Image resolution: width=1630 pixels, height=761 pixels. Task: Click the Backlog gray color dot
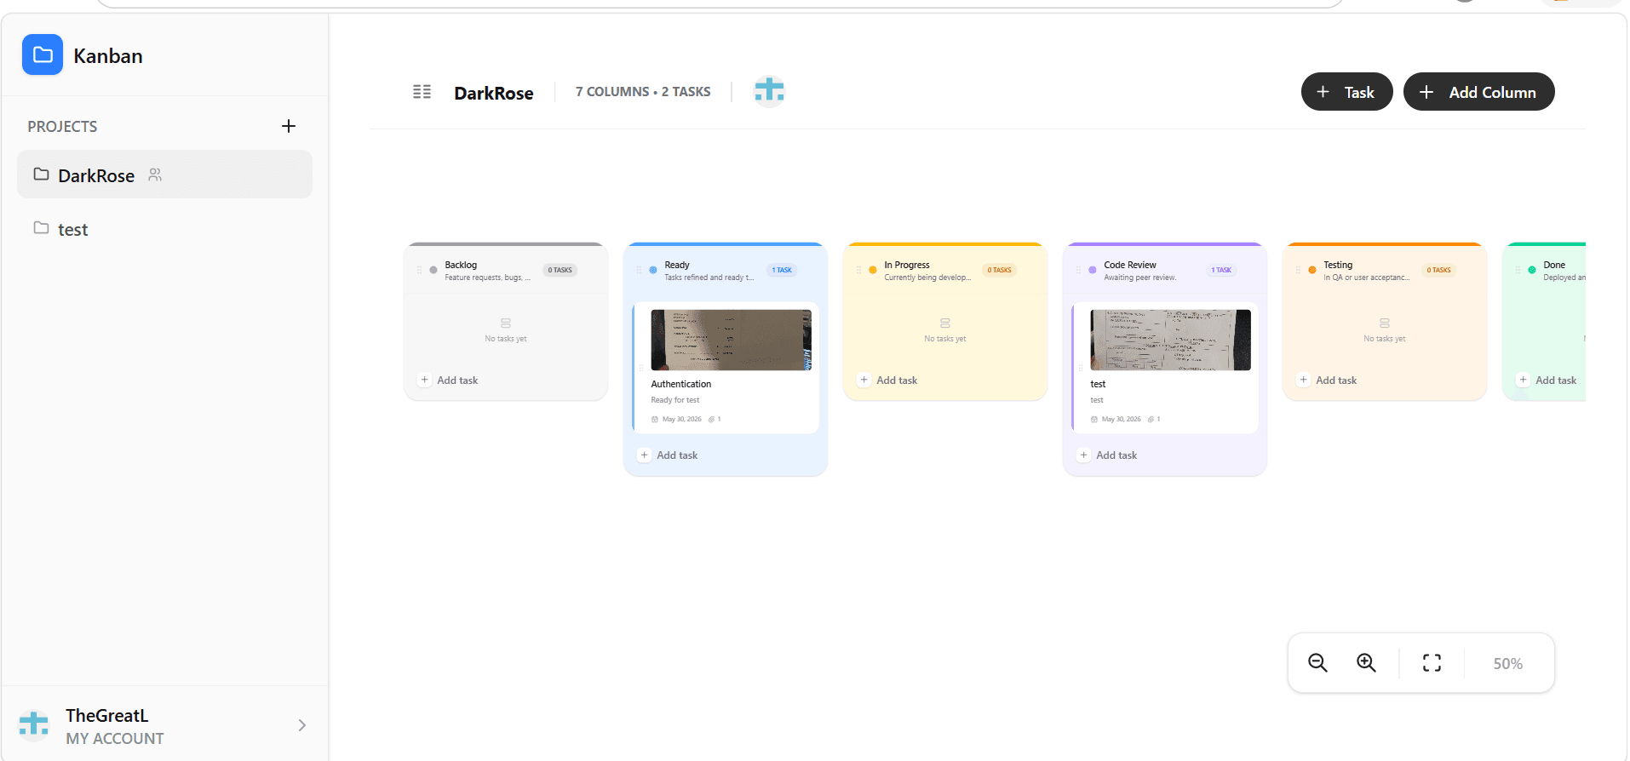[433, 270]
